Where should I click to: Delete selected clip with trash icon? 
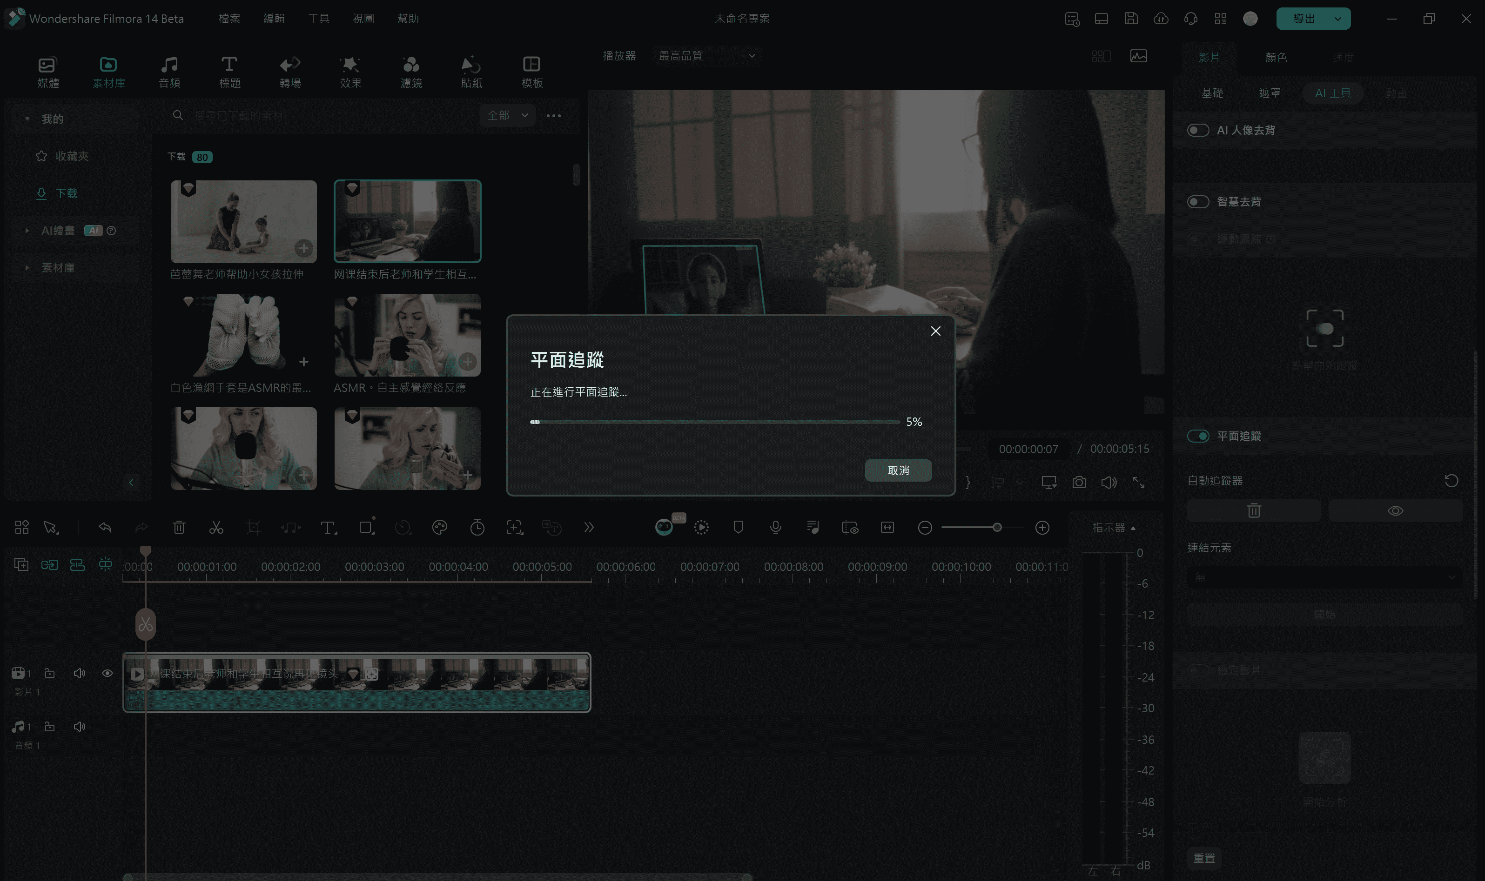[x=179, y=527]
